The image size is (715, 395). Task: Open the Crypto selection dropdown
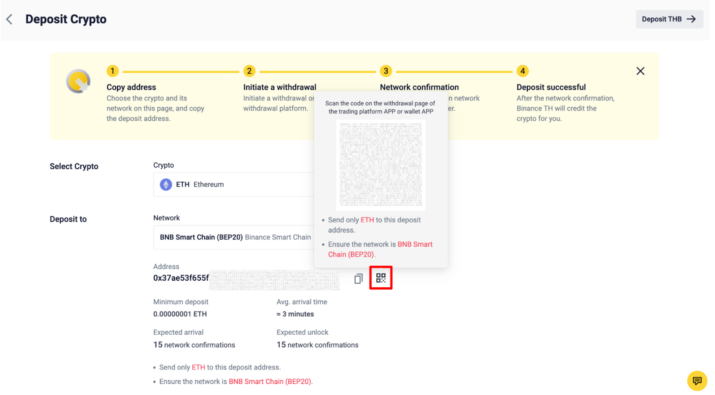[233, 185]
